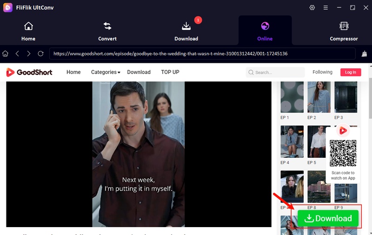372x235 pixels.
Task: Maximize the FliFlik UltConv window
Action: pos(352,7)
